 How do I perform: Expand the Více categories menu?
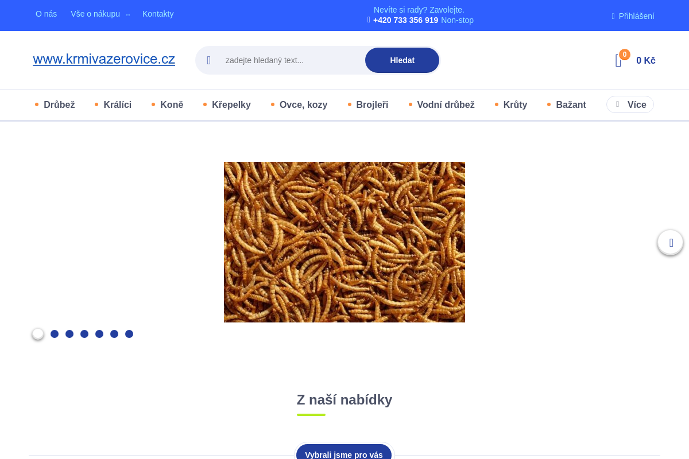pos(630,104)
